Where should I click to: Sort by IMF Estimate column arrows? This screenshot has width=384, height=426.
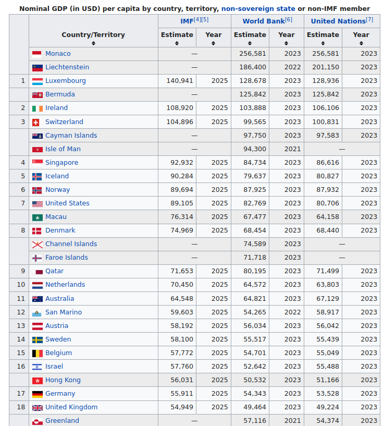177,43
